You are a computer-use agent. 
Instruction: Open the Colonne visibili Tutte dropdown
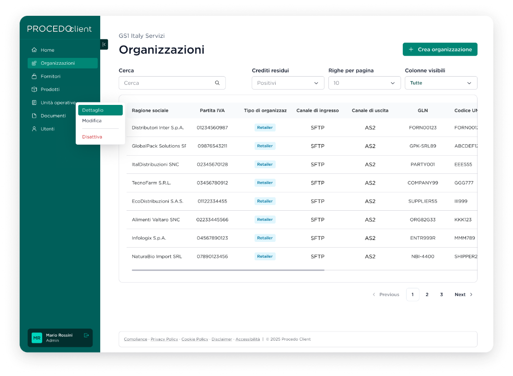point(441,83)
